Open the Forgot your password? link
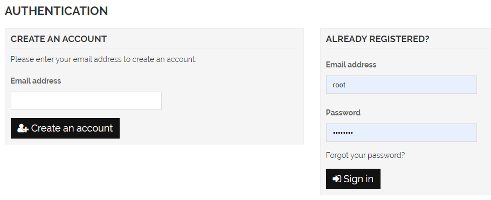The width and height of the screenshot is (491, 200). (x=365, y=155)
